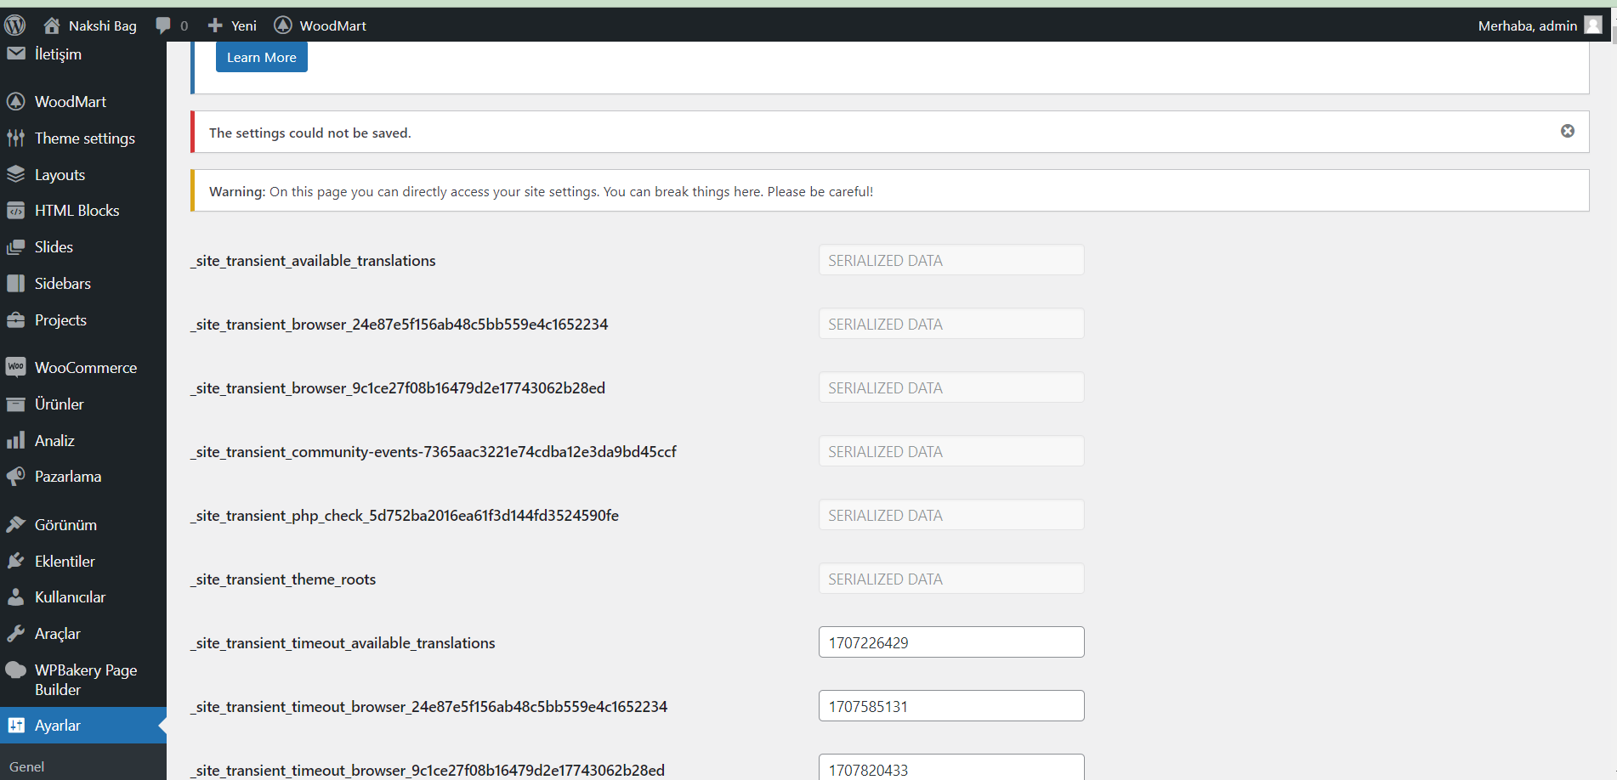Click the field containing 1707585131
The image size is (1617, 780).
coord(951,706)
